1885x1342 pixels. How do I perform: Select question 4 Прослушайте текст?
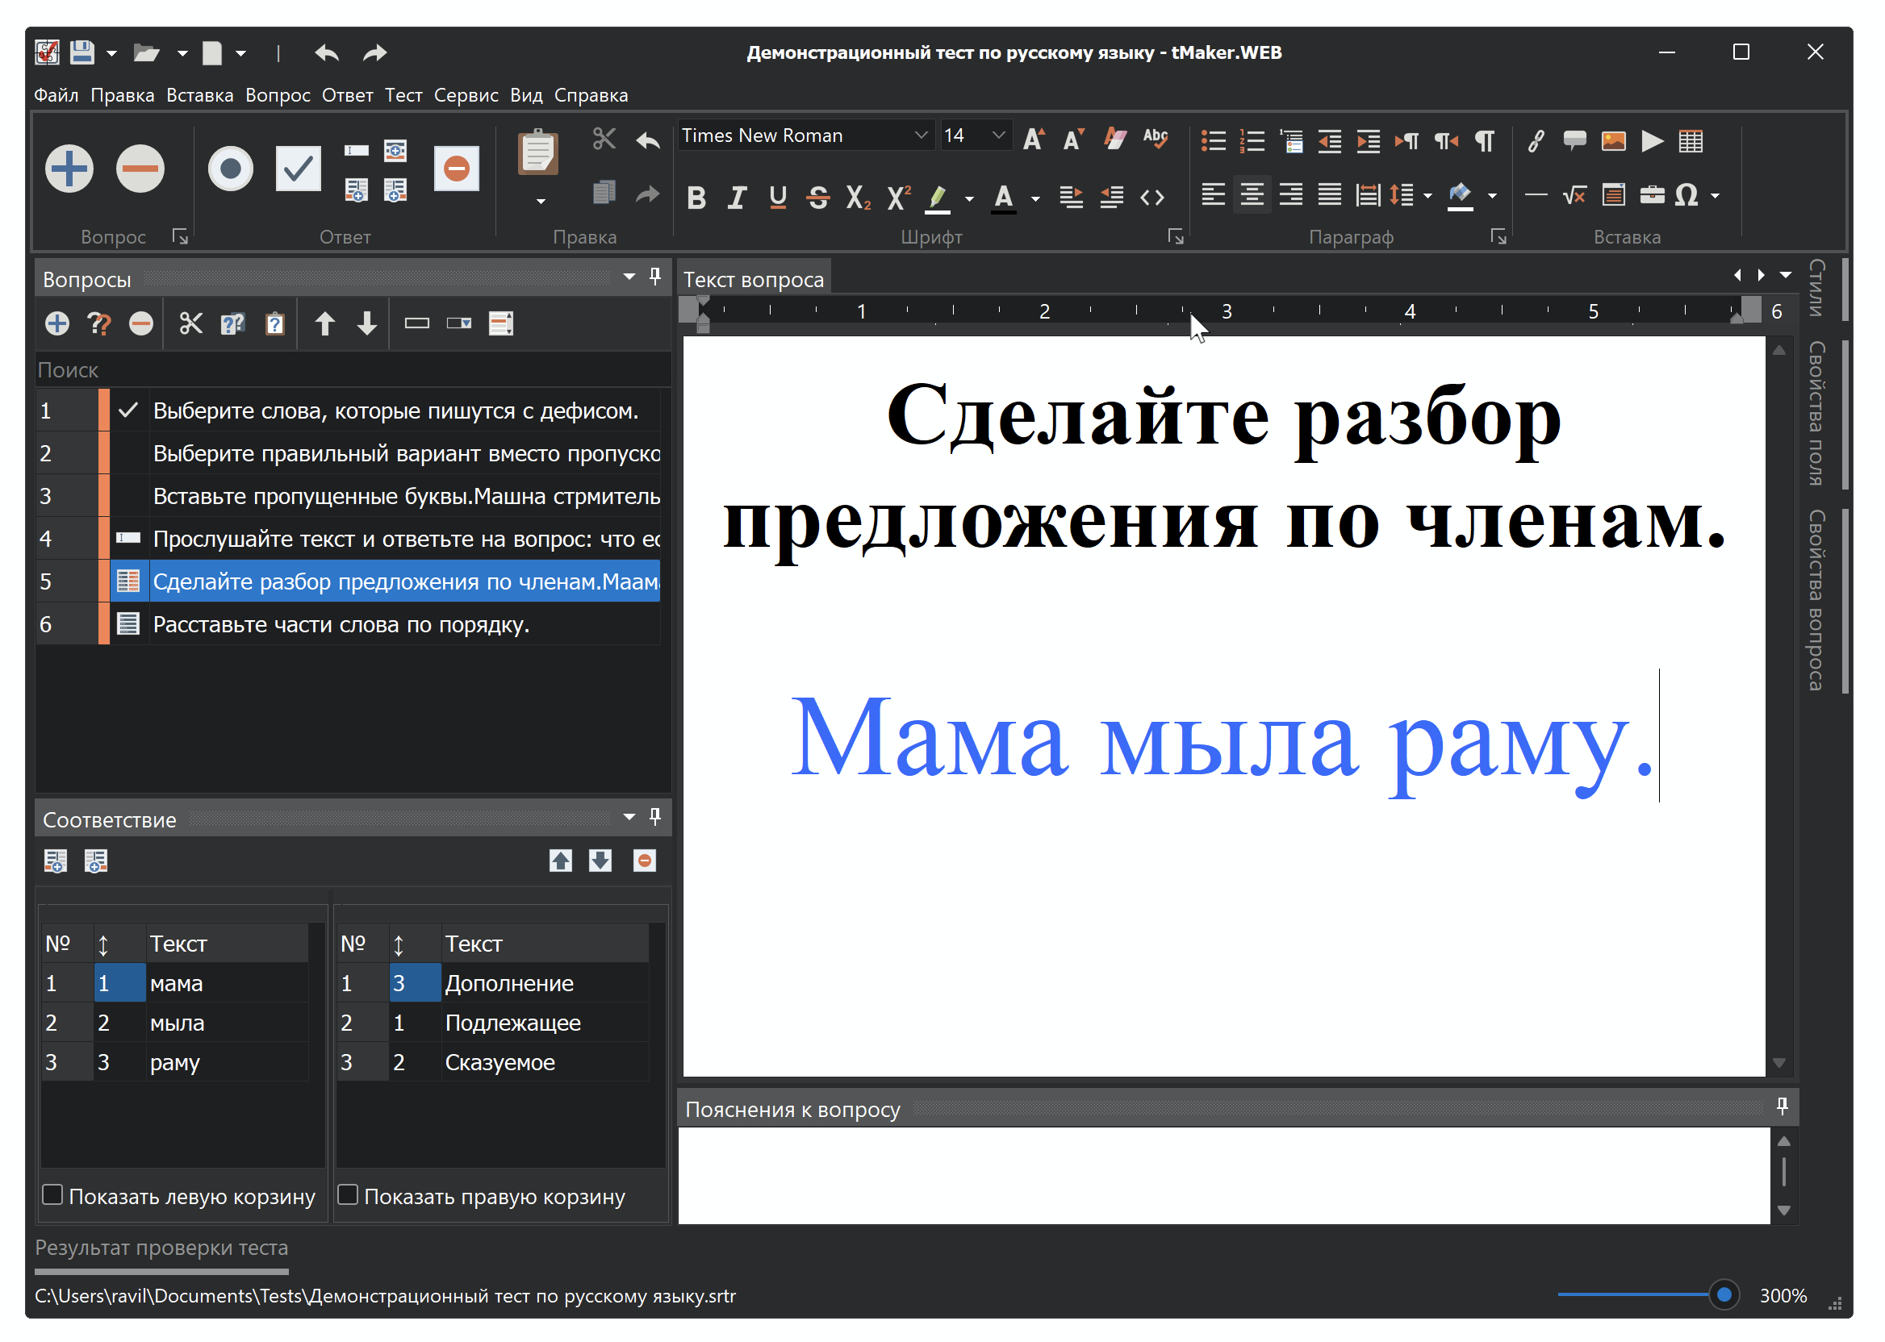tap(349, 540)
